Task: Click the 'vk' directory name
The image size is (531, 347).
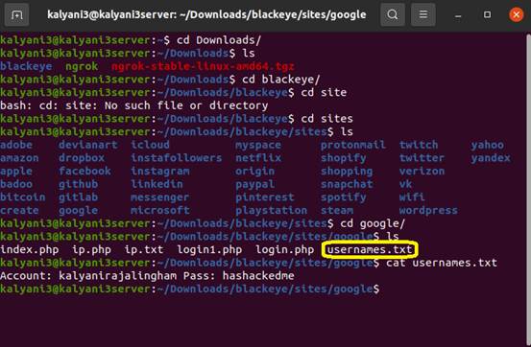Action: 406,184
